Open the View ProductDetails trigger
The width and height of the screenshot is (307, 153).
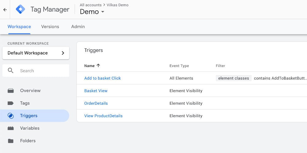(x=103, y=116)
